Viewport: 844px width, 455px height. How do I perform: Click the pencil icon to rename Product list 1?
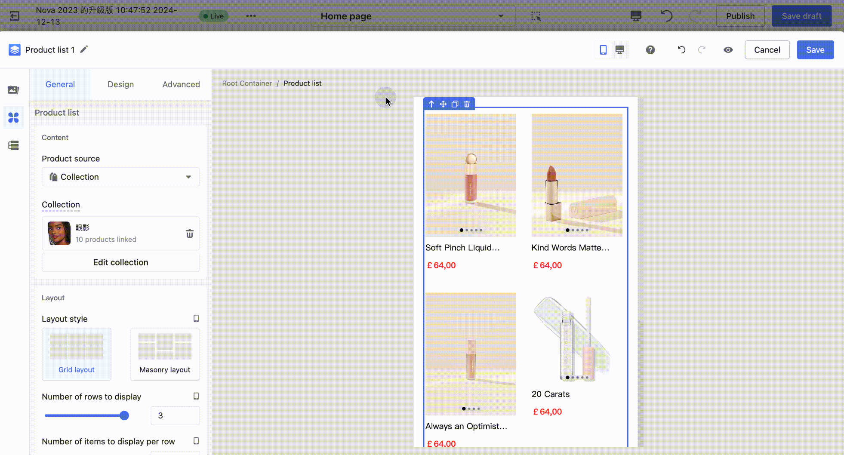(84, 49)
